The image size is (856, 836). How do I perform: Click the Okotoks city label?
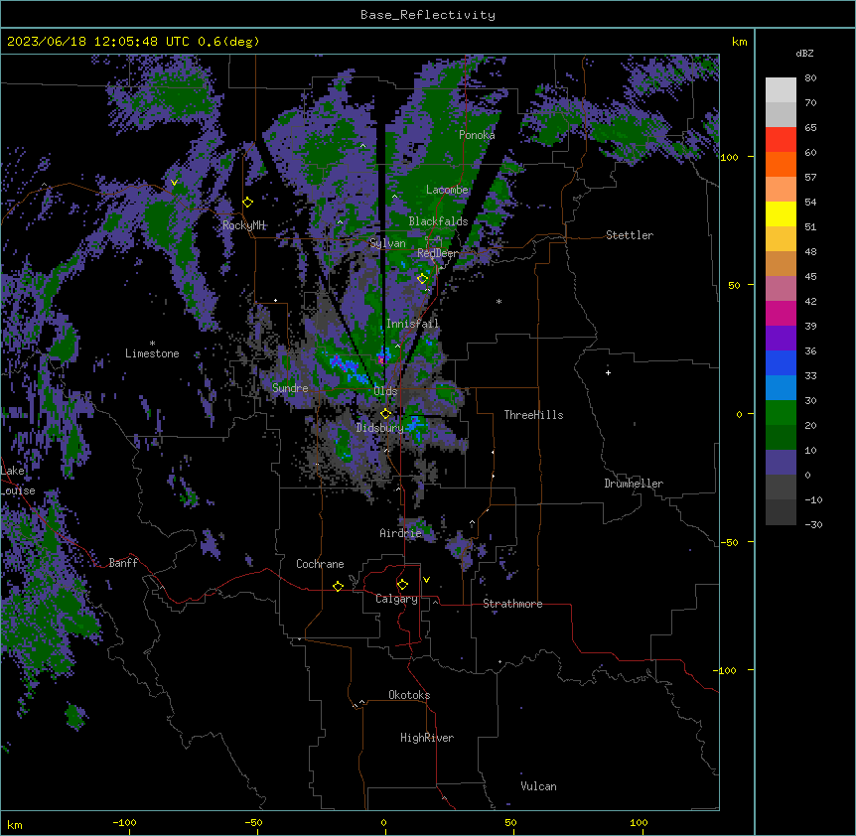coord(409,695)
